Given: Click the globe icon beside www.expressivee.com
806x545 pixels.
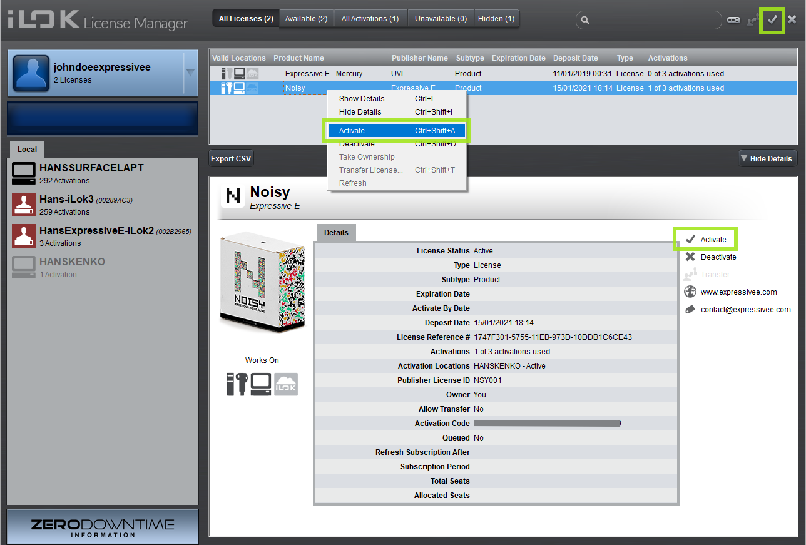Looking at the screenshot, I should 690,292.
